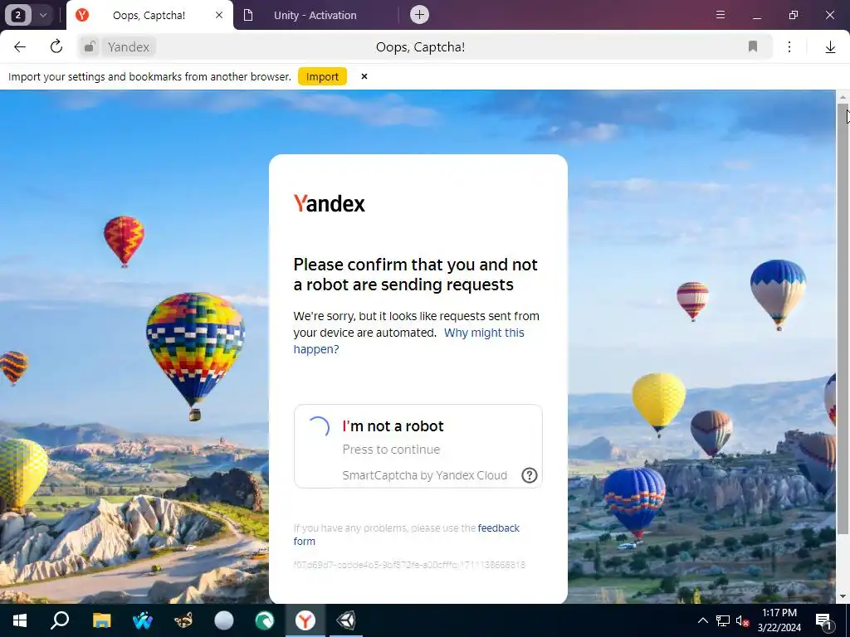Open the clock showing 1:17 PM
Viewport: 850px width, 637px height.
(779, 620)
